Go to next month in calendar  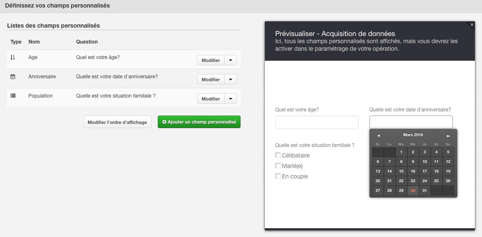(x=449, y=136)
